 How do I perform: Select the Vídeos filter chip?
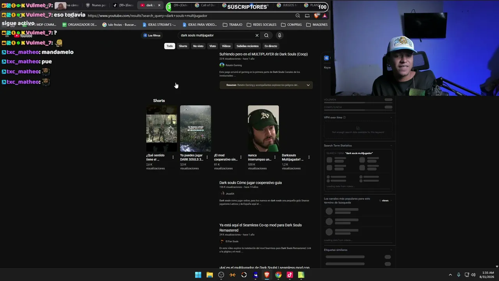point(226,46)
